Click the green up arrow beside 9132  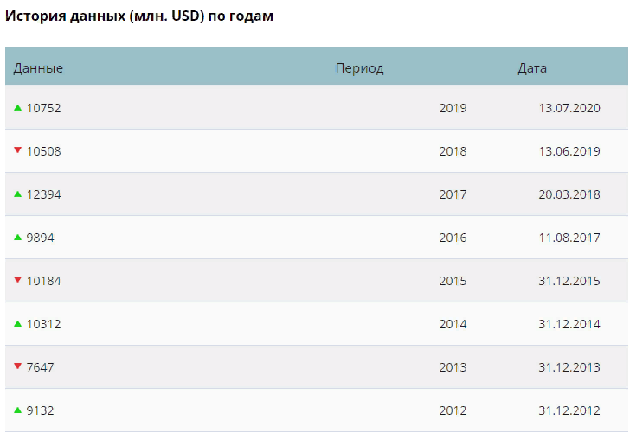click(x=17, y=410)
